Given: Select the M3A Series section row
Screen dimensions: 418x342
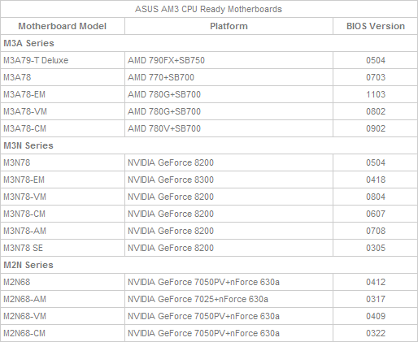Looking at the screenshot, I should click(209, 43).
